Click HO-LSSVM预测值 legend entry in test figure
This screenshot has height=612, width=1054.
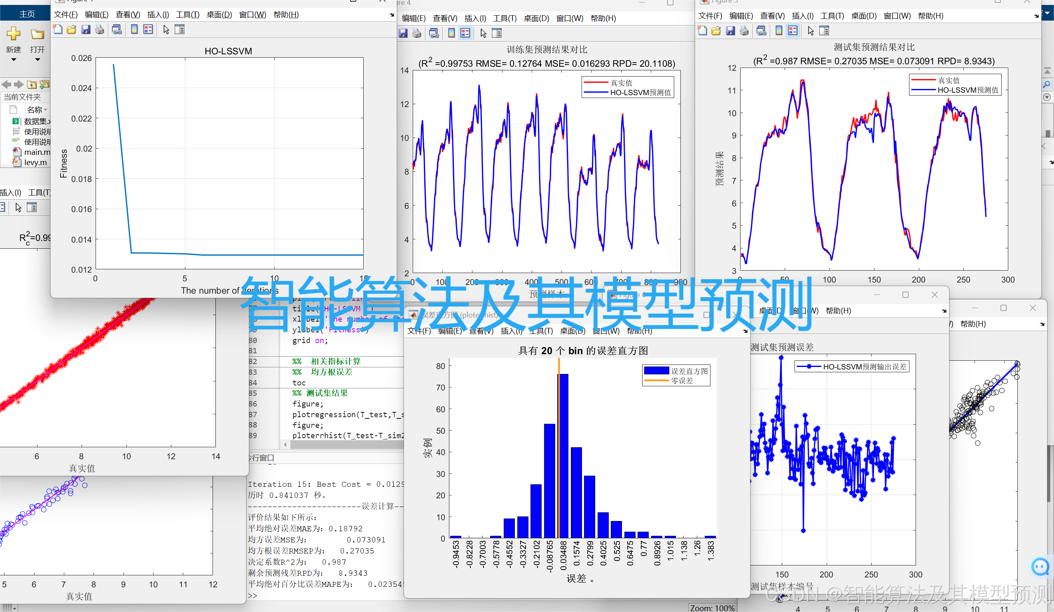[x=968, y=90]
